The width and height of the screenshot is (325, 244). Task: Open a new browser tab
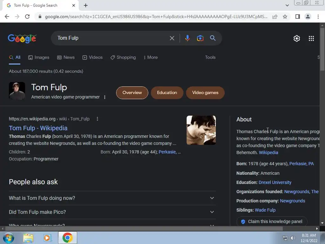pos(86,5)
